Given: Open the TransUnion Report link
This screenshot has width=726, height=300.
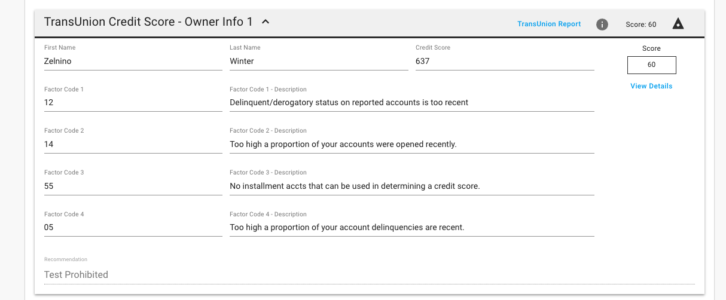Looking at the screenshot, I should [549, 24].
